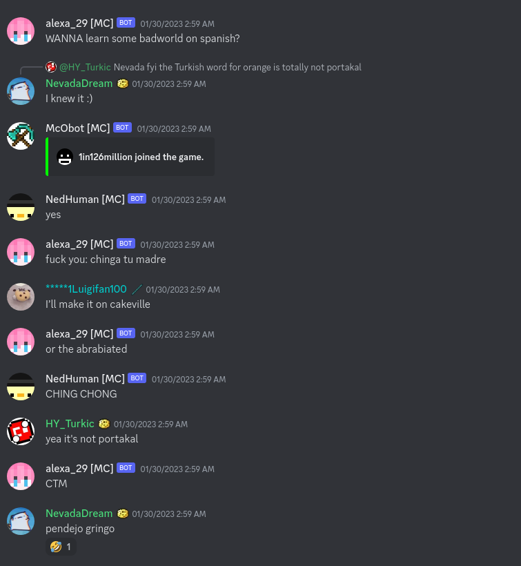Jump to replied message about Turkish word for orange
Viewport: 521px width, 566px height.
pyautogui.click(x=237, y=67)
